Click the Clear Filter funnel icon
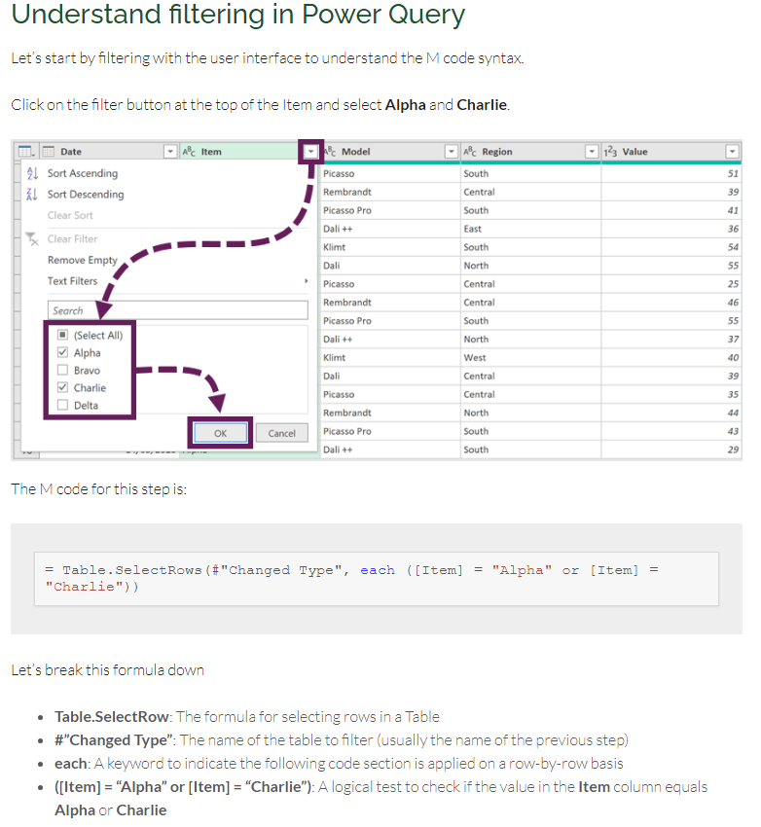Screen dimensions: 761x827 [32, 239]
